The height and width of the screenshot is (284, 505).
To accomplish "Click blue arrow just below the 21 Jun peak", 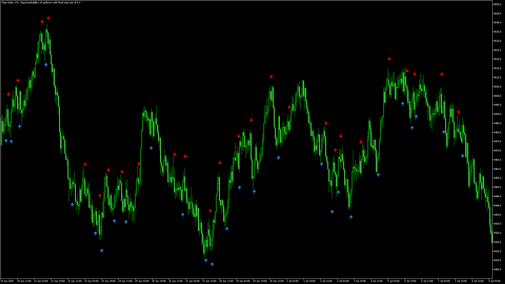I will pyautogui.click(x=46, y=65).
